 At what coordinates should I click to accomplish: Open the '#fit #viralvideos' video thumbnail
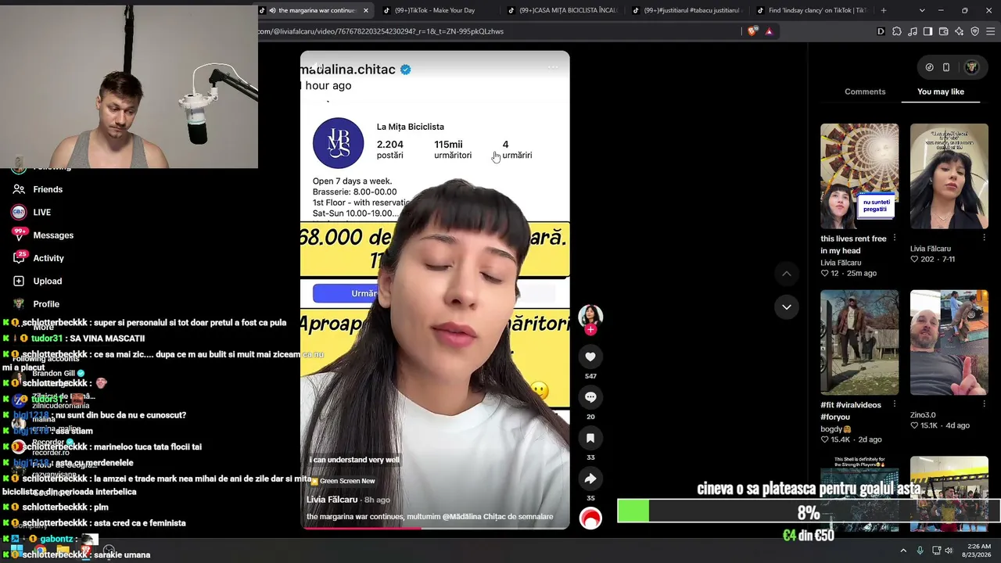point(859,342)
